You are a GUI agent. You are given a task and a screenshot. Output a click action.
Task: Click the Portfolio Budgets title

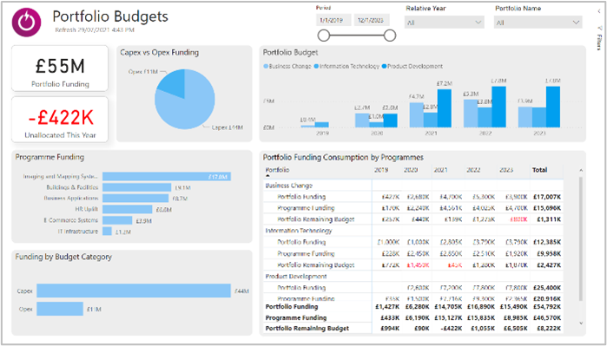(110, 16)
